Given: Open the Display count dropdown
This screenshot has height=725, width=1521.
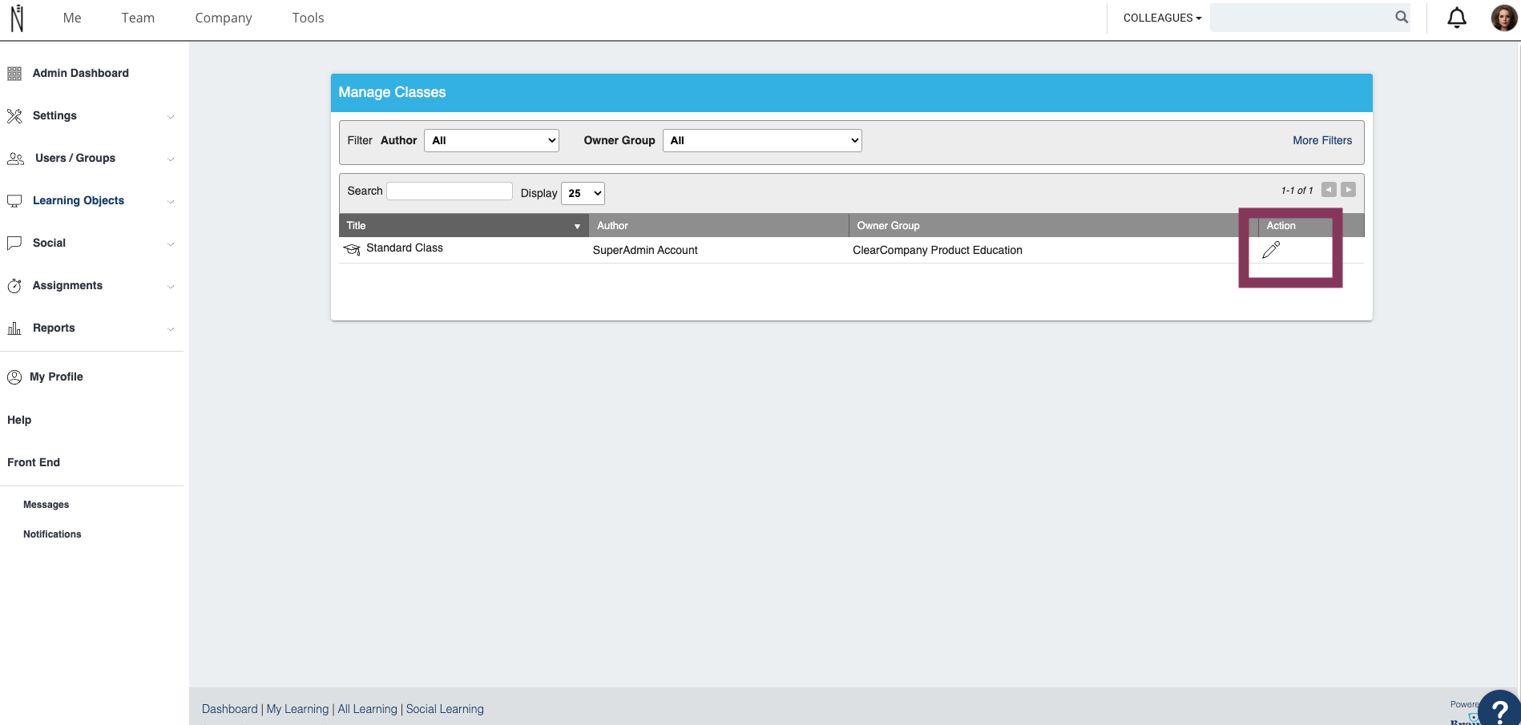Looking at the screenshot, I should (583, 193).
